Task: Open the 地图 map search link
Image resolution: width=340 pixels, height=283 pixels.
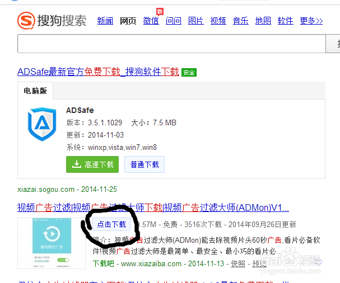Action: coord(263,21)
